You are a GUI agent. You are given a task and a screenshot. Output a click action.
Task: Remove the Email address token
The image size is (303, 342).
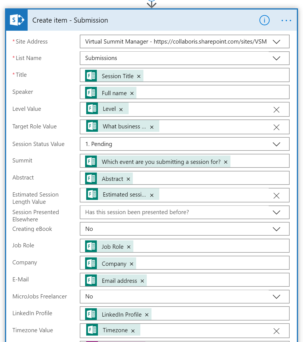pyautogui.click(x=142, y=281)
